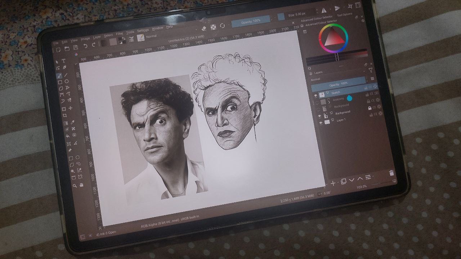This screenshot has height=259, width=461.
Task: Select the Colour Sampler eyedropper tool
Action: (73, 122)
